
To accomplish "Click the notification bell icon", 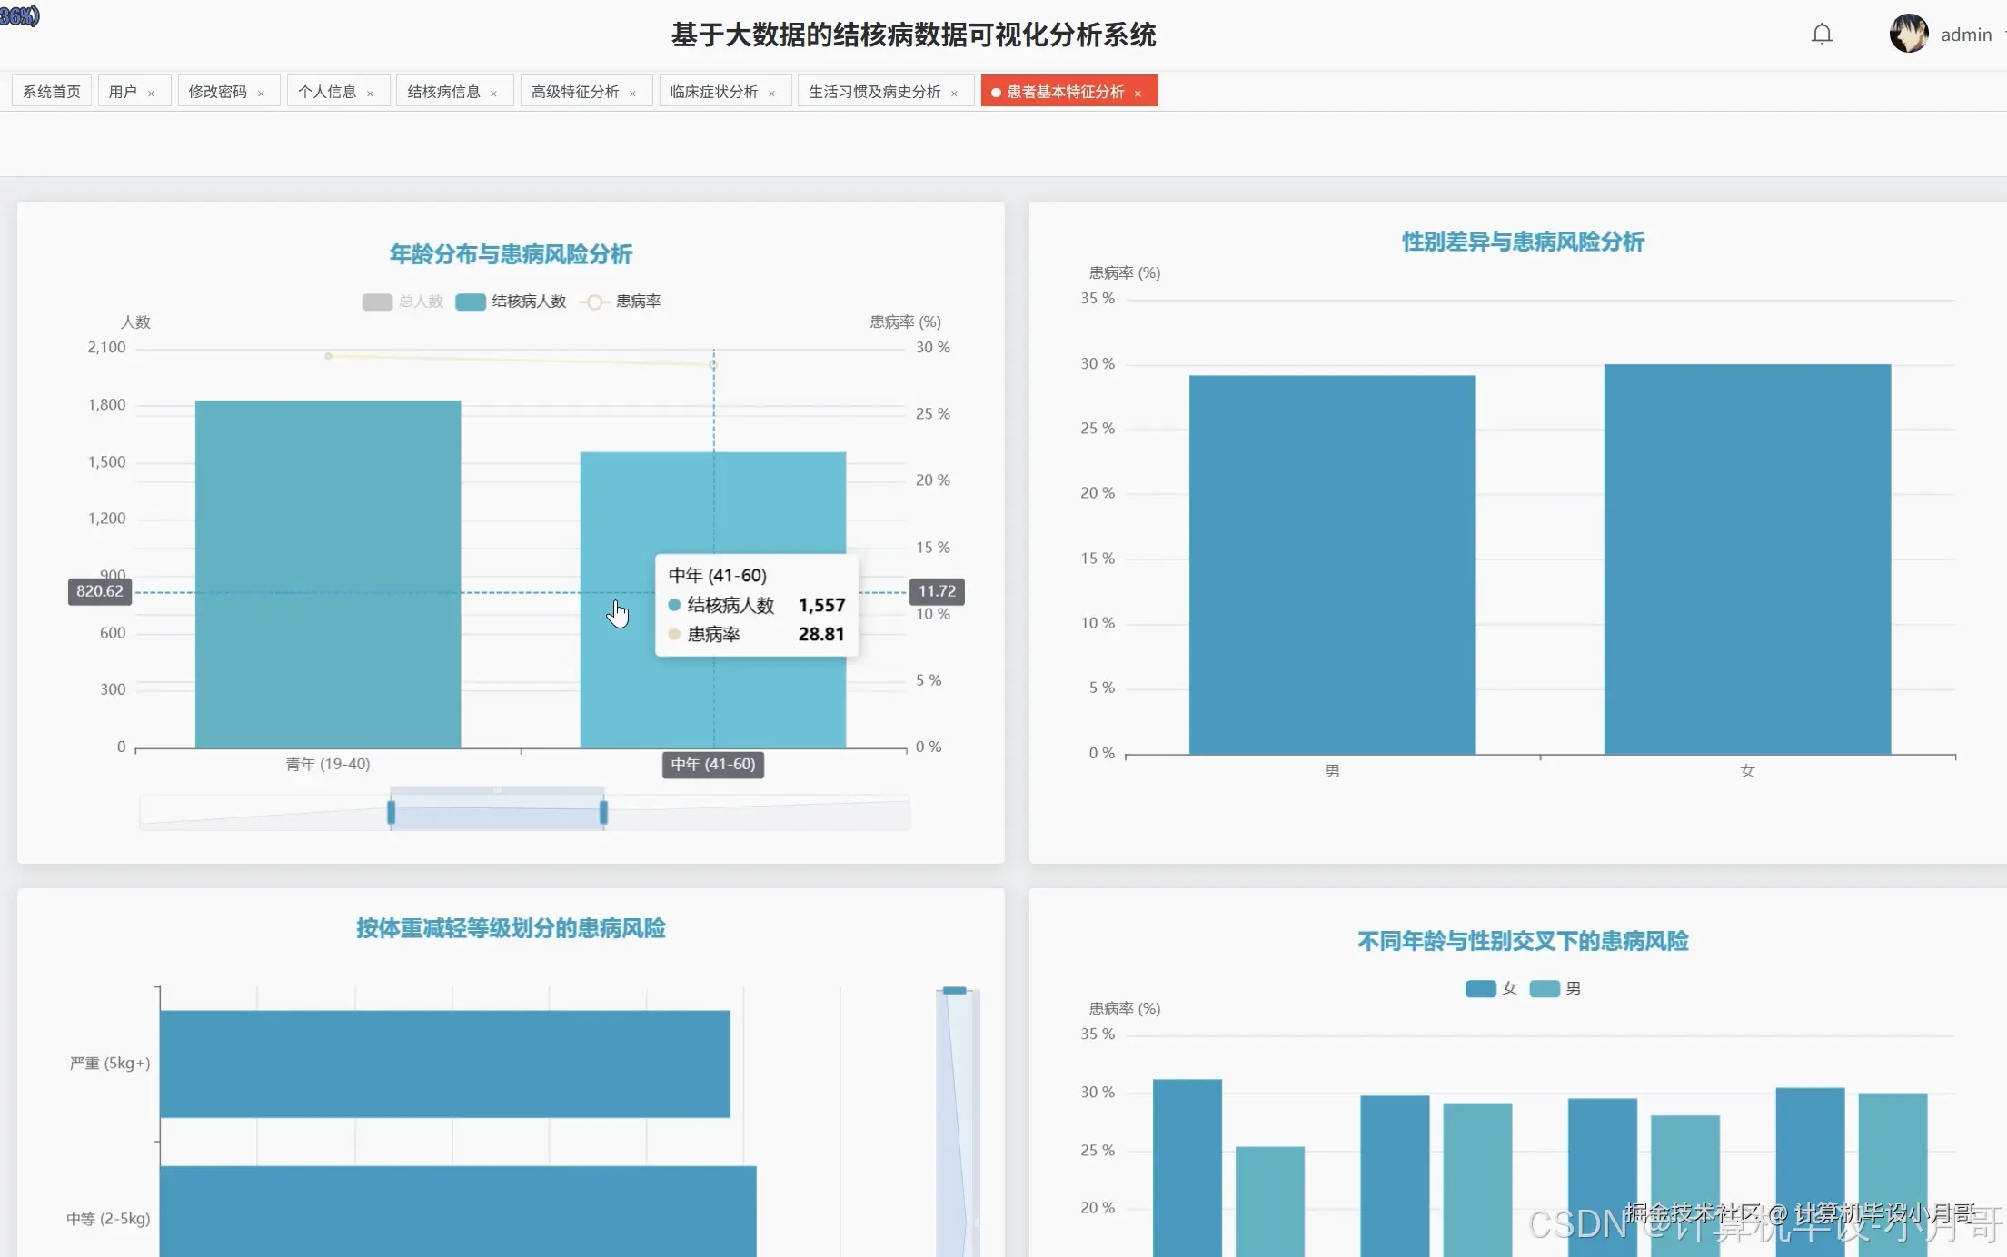I will [1822, 35].
